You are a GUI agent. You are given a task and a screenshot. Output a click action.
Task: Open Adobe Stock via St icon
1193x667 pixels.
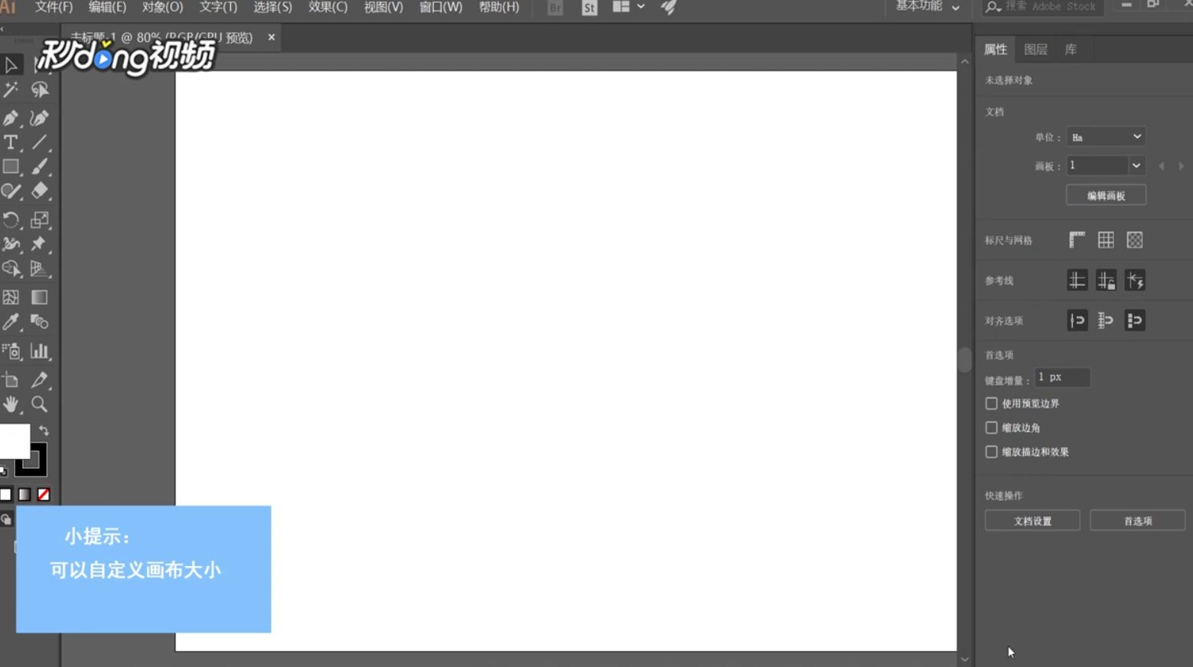pos(589,8)
